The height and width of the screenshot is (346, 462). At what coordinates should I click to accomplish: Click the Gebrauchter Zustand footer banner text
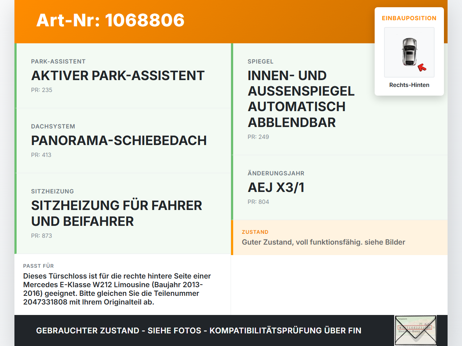199,330
